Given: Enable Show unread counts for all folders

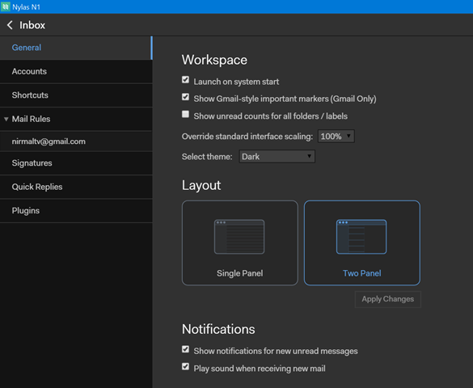Looking at the screenshot, I should point(185,114).
